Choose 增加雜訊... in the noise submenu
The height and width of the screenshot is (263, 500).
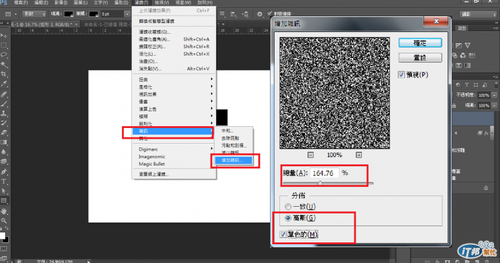[233, 161]
